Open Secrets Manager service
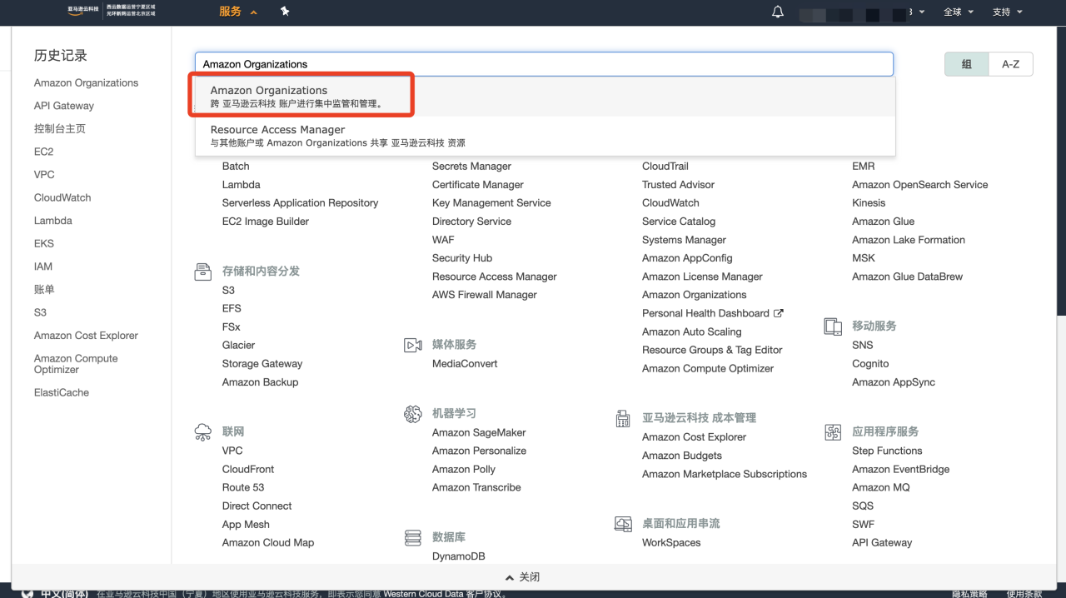This screenshot has height=598, width=1066. pos(471,167)
